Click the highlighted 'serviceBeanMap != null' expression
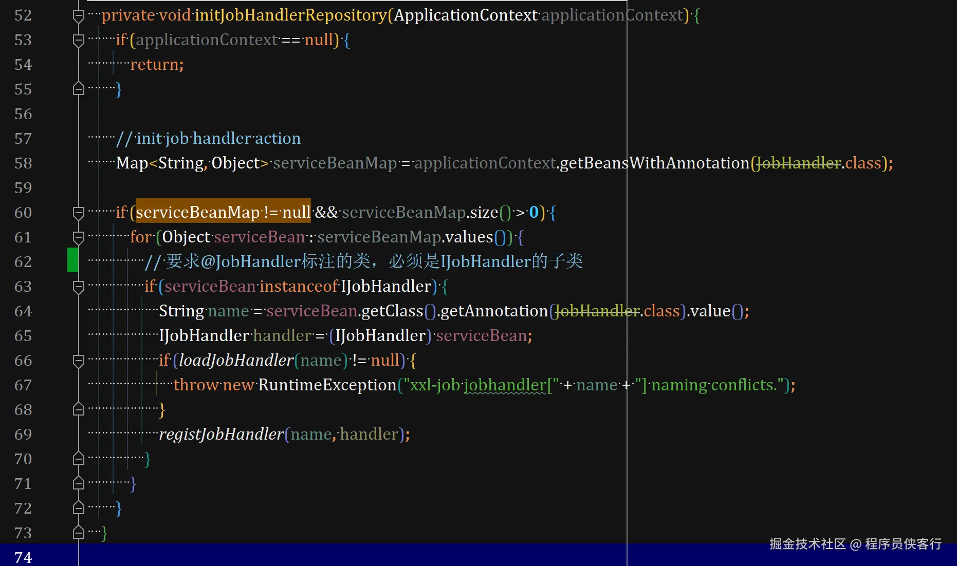Viewport: 957px width, 566px height. [223, 212]
